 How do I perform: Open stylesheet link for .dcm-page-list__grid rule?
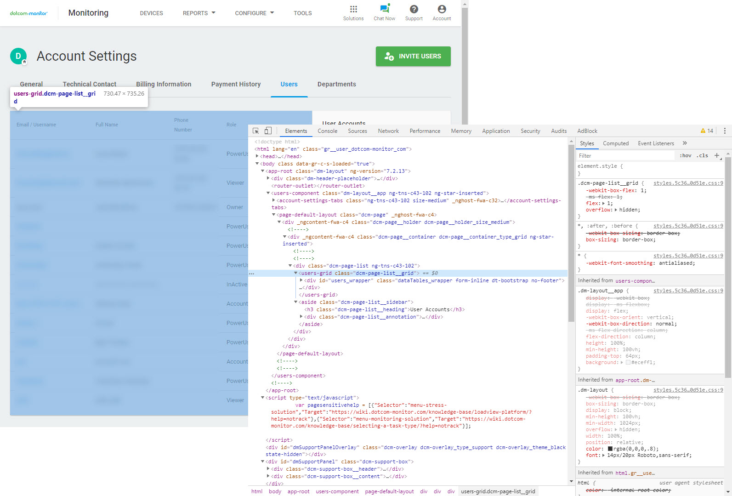pos(688,183)
